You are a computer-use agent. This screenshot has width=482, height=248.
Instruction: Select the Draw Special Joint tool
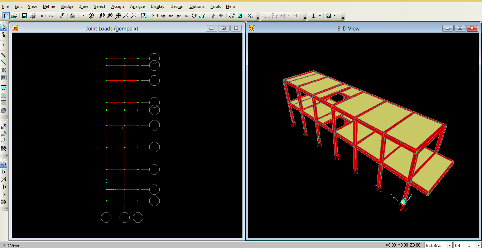click(4, 45)
